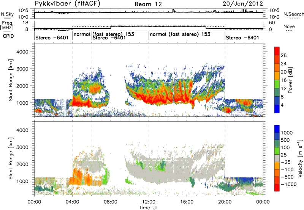Click the "04:00" time tick label
The height and width of the screenshot is (210, 304).
[x=72, y=202]
